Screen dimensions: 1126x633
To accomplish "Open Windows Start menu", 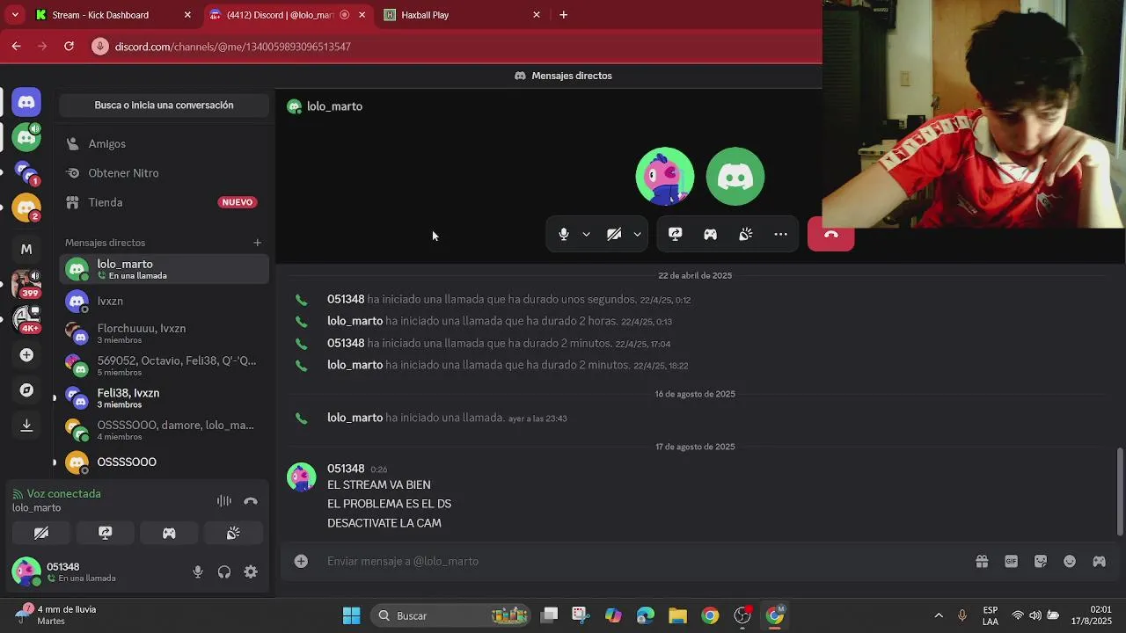I will (x=351, y=615).
